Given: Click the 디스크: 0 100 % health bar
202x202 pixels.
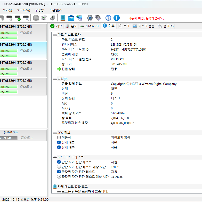Looking at the screenshot, I should tap(9, 33).
